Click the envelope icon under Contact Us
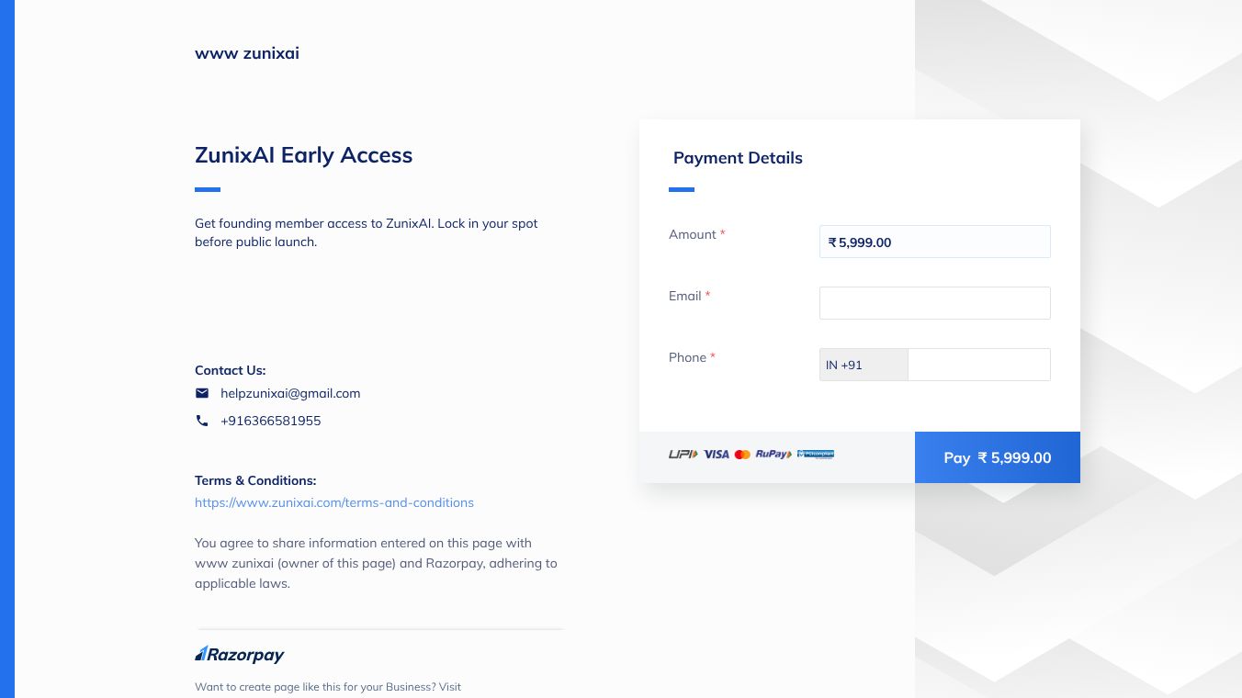 (x=202, y=393)
